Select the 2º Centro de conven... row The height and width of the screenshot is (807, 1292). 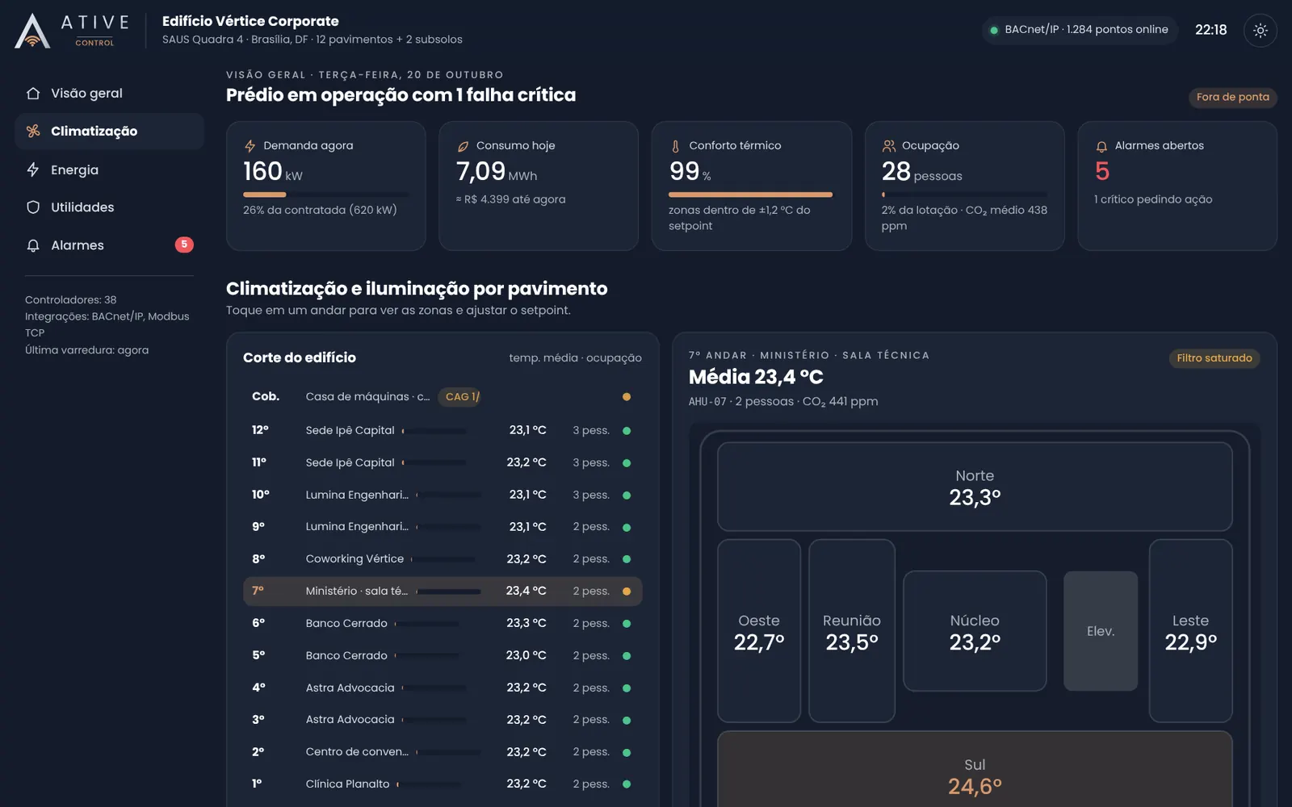pos(443,752)
